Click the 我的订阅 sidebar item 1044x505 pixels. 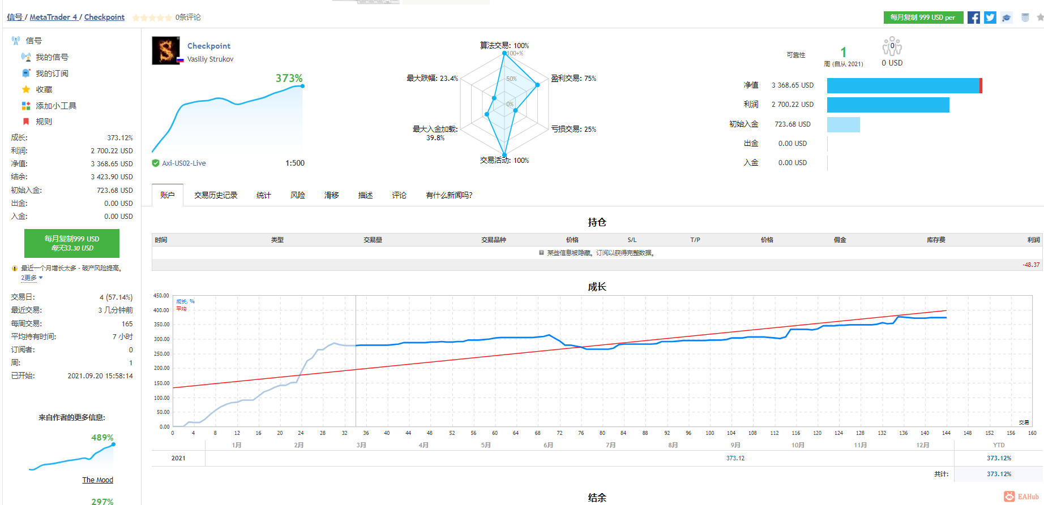pos(52,74)
